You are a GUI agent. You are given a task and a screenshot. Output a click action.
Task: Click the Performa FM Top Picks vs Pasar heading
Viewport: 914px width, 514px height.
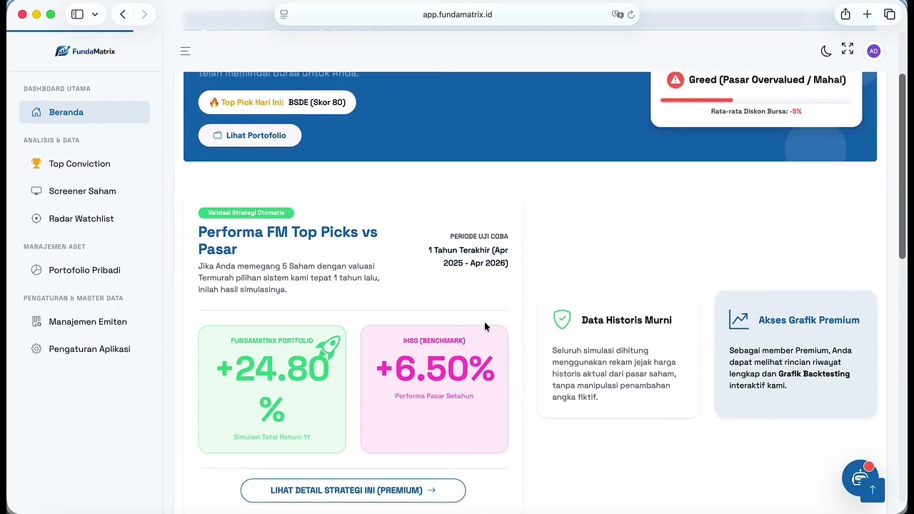point(288,241)
